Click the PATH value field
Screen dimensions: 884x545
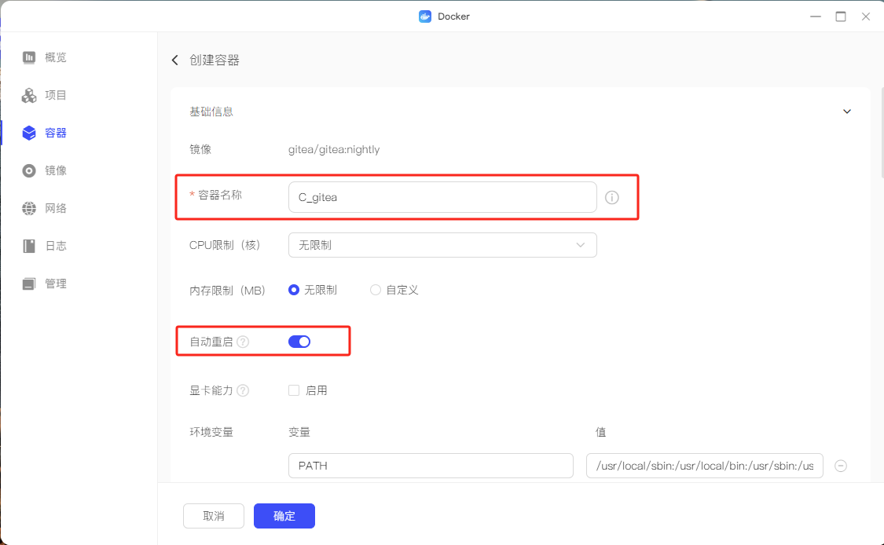point(705,466)
